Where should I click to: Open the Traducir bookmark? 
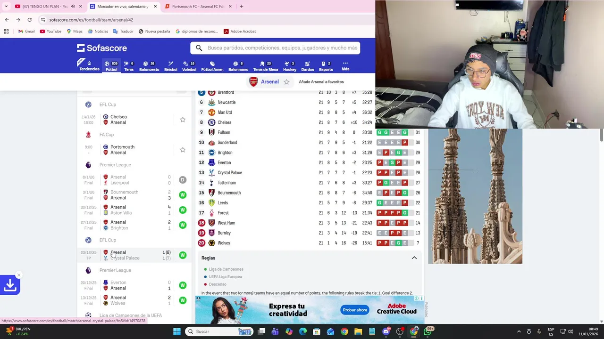[123, 32]
